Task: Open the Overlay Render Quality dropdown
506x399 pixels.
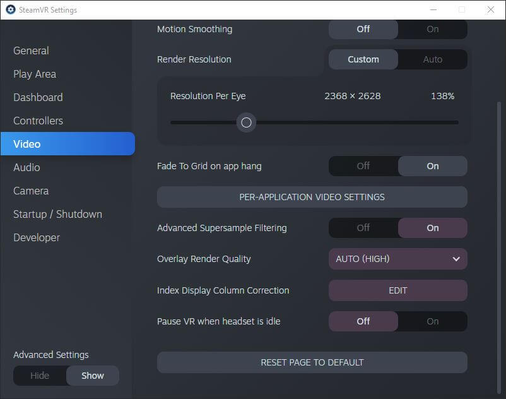Action: [398, 259]
